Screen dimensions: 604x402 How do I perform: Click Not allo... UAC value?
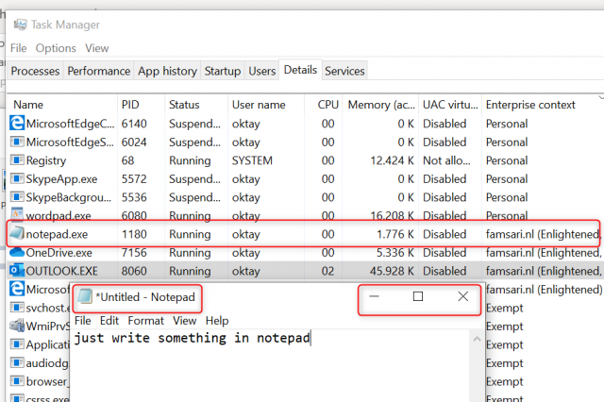[x=446, y=160]
